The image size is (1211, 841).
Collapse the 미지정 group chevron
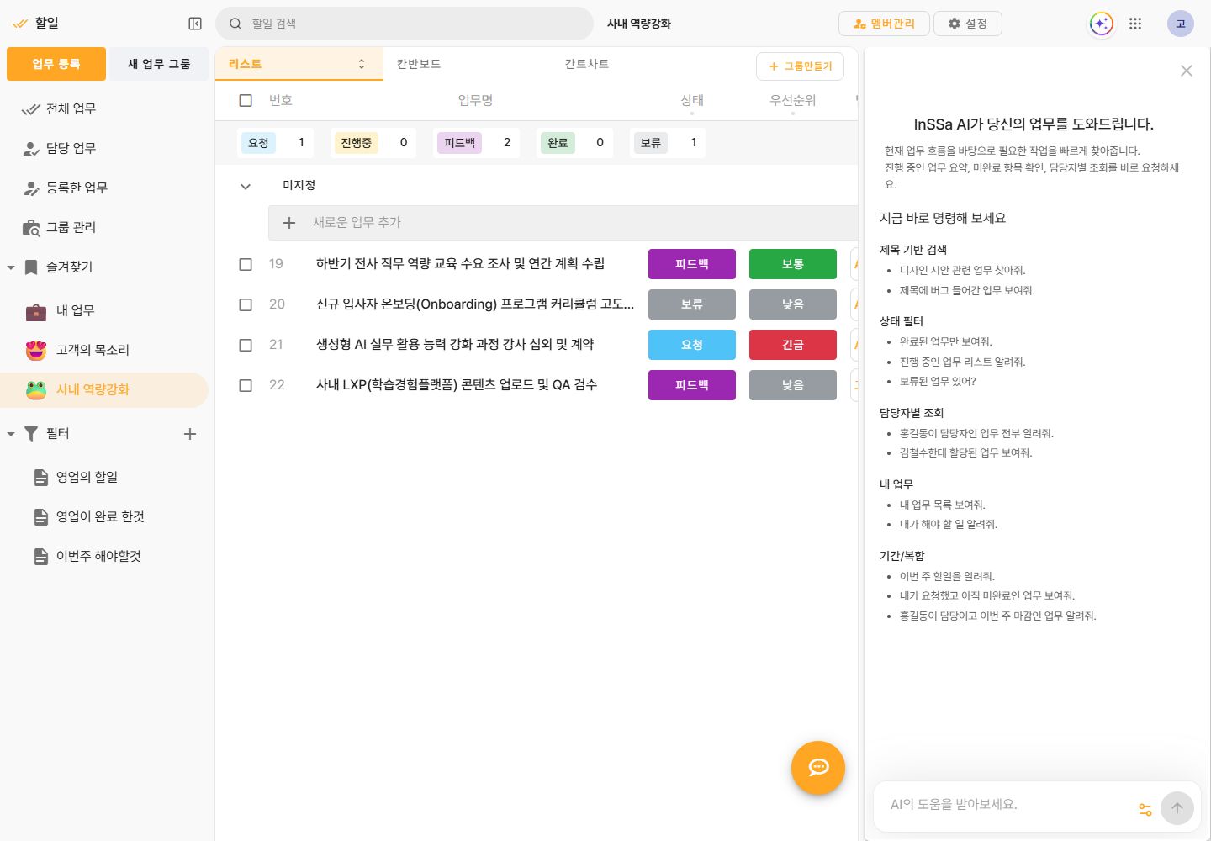(x=246, y=187)
